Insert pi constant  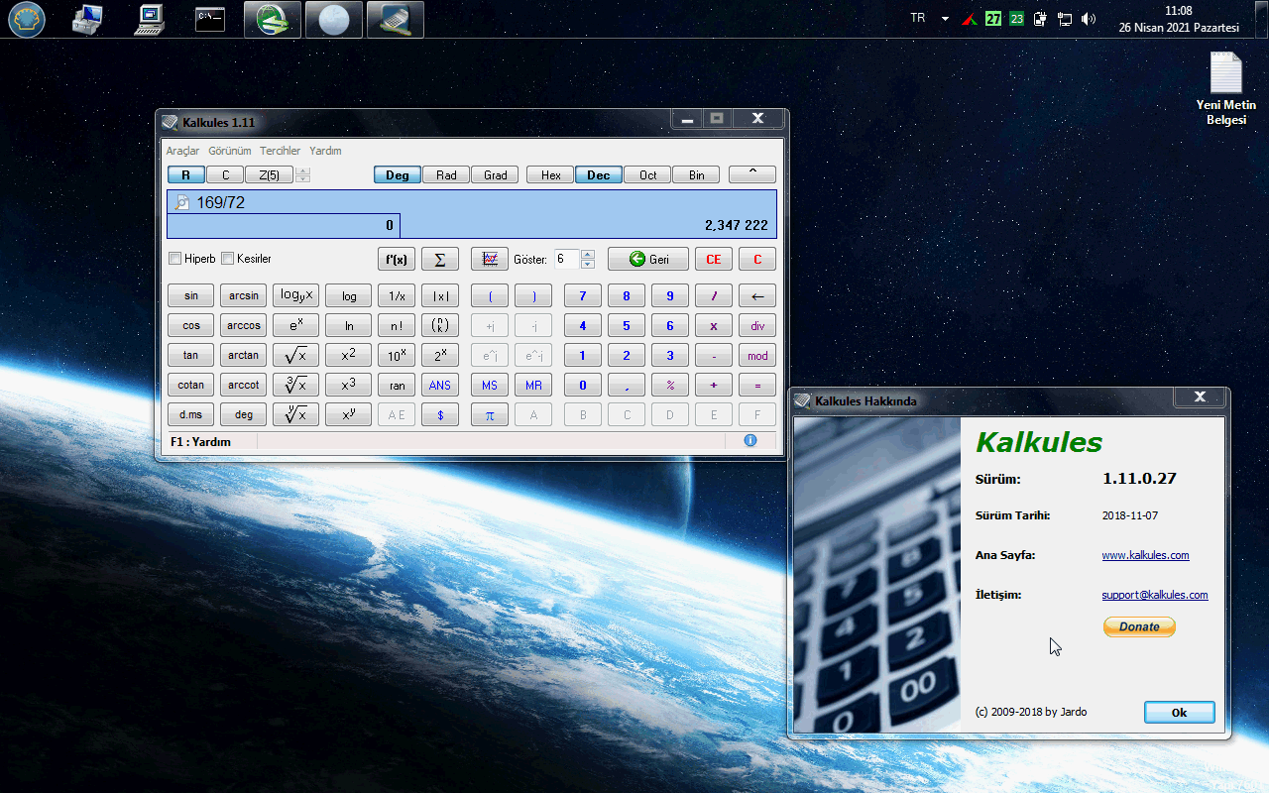(490, 414)
